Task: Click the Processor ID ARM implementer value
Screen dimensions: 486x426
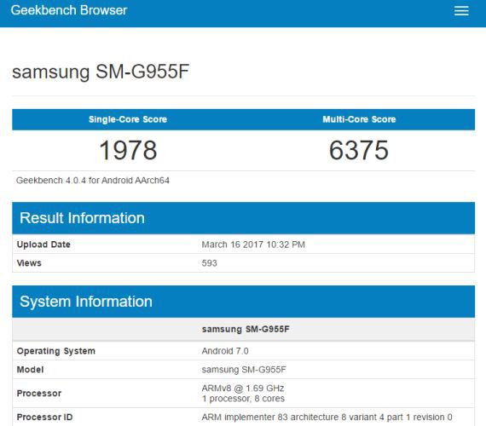Action: coord(327,417)
